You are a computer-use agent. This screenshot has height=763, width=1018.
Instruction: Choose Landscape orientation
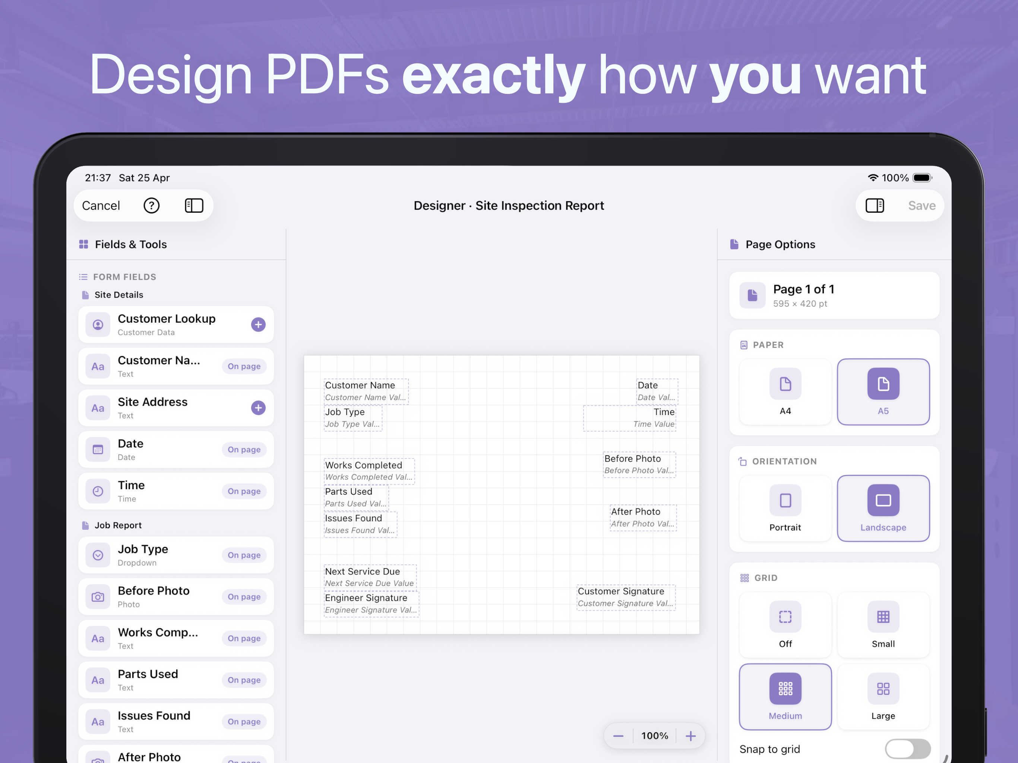(883, 508)
